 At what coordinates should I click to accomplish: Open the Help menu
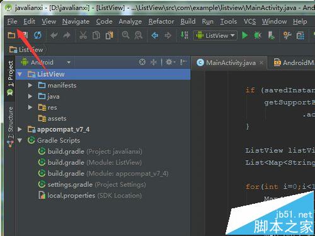click(300, 21)
